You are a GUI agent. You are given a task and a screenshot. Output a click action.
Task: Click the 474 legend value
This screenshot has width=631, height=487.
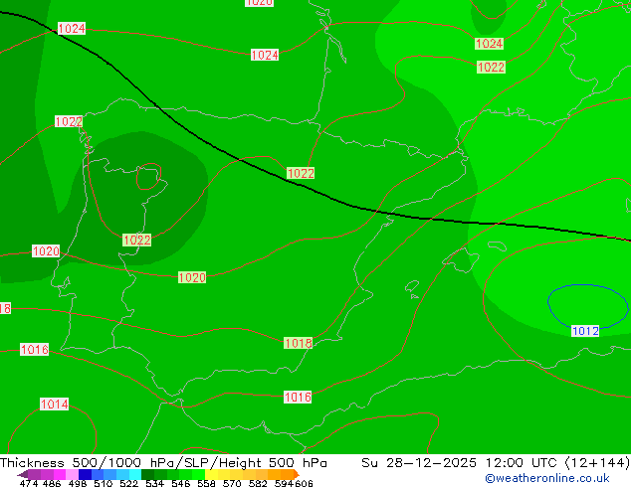pos(29,483)
